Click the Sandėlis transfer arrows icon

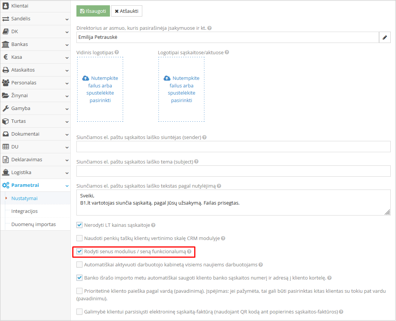6,19
